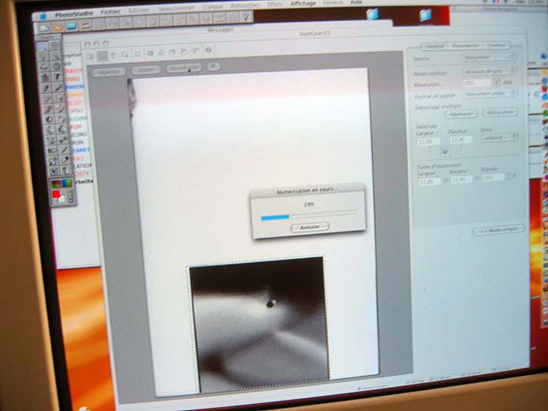Switch to the Général tab in ScanGear
This screenshot has height=411, width=548.
point(434,46)
